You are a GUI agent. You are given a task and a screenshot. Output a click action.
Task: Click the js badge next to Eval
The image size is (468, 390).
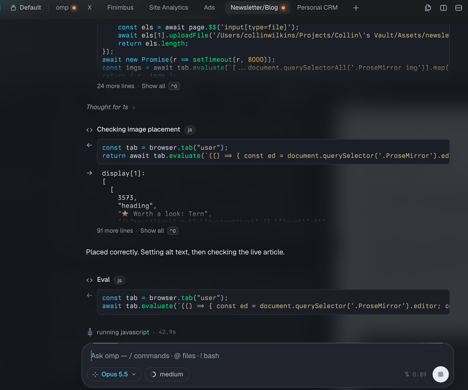click(x=119, y=280)
